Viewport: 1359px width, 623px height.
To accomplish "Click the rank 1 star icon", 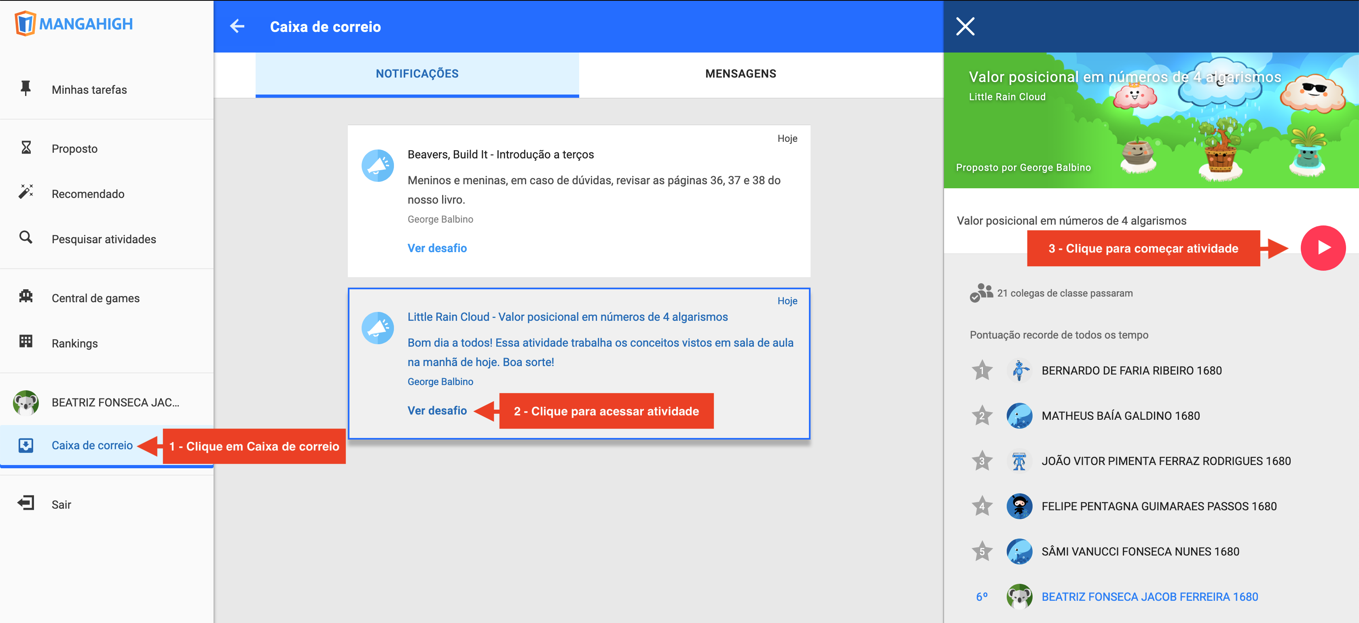I will (982, 370).
